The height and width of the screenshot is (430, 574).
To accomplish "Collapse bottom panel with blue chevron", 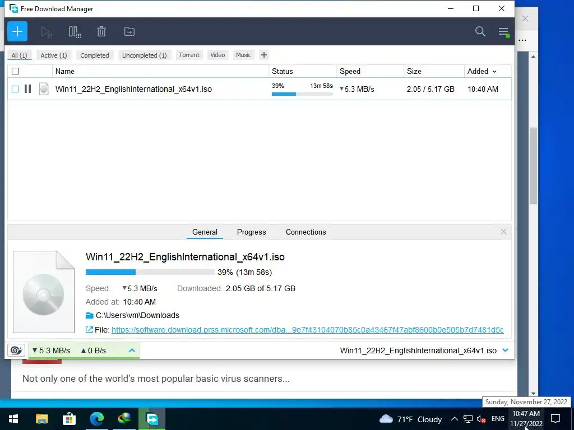I will (x=506, y=350).
